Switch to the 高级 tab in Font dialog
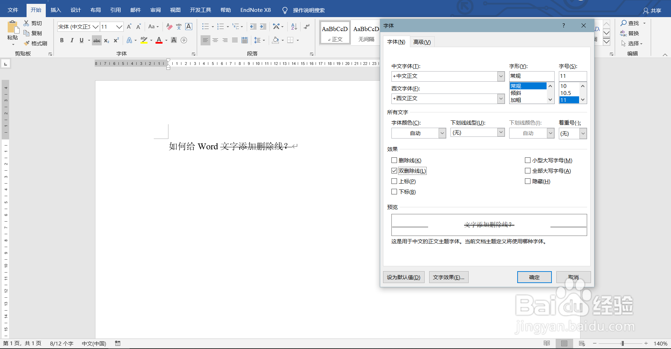The height and width of the screenshot is (349, 671). [422, 42]
